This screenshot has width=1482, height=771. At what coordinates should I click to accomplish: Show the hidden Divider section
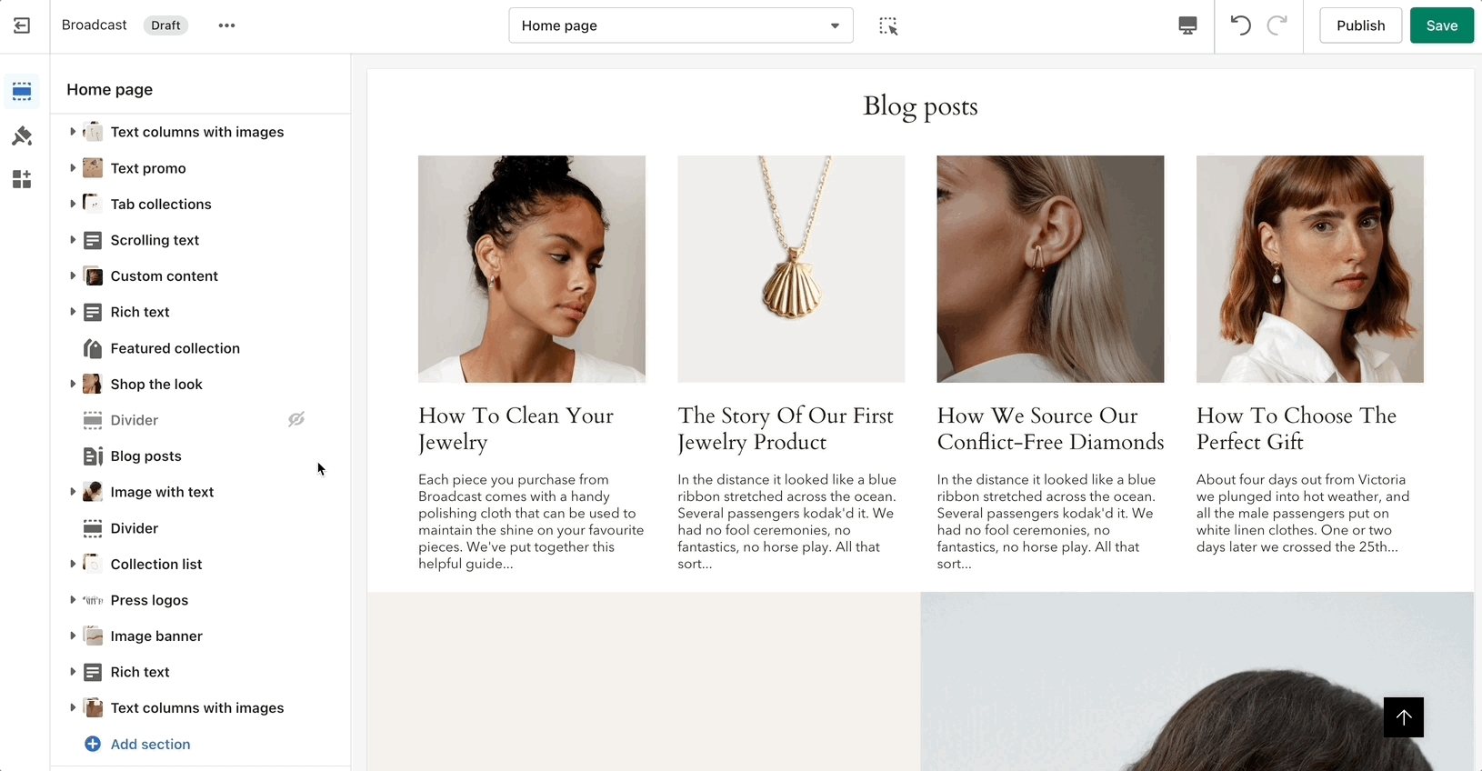pos(296,419)
